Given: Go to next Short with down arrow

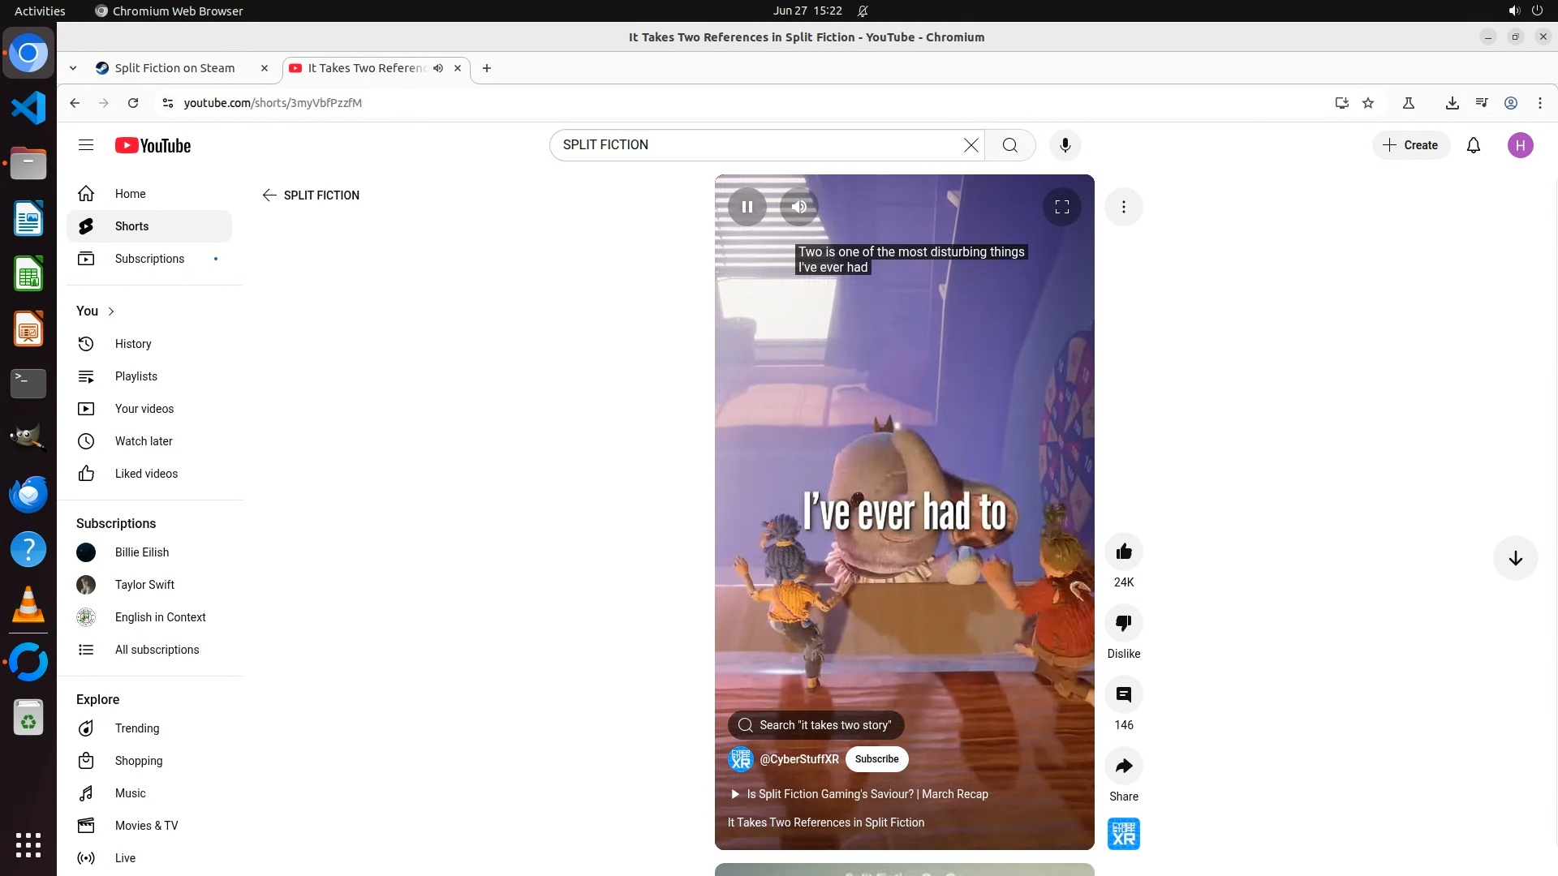Looking at the screenshot, I should 1514,558.
